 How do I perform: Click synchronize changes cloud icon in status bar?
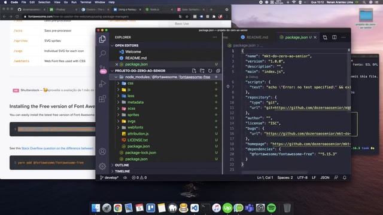[125, 177]
